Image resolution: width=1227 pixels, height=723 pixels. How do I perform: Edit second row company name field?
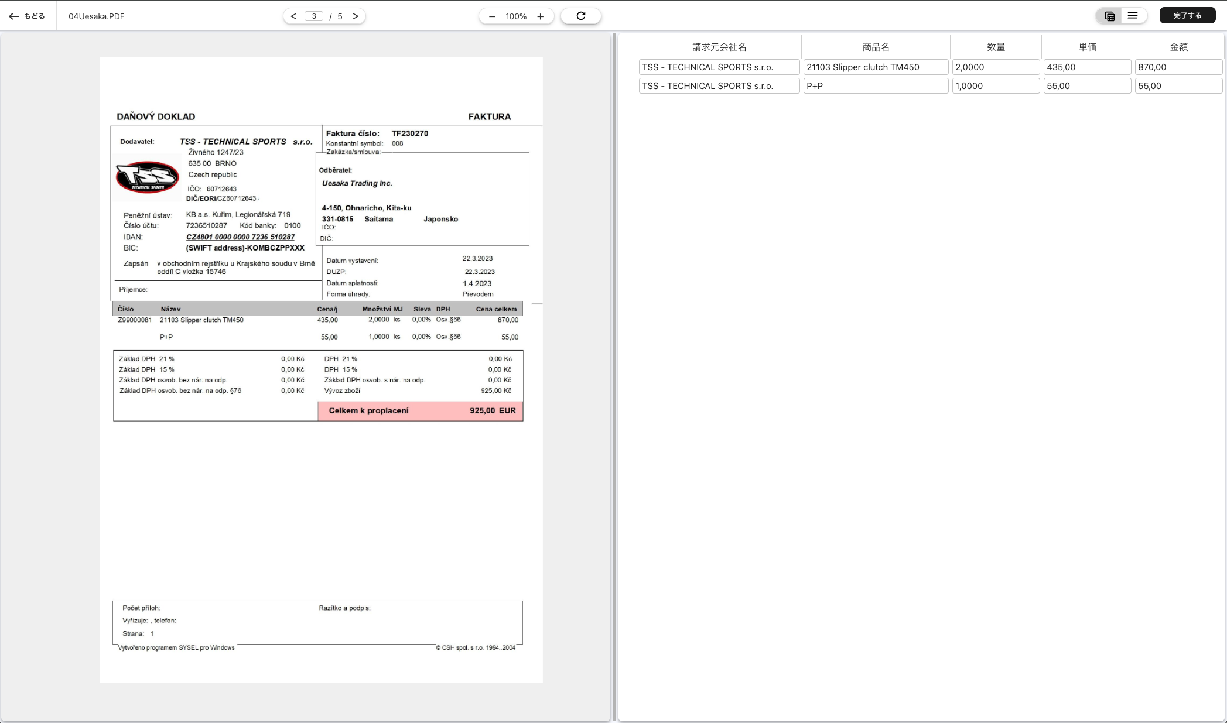[x=719, y=86]
